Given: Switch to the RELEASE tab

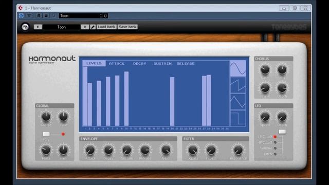Looking at the screenshot, I should click(186, 64).
